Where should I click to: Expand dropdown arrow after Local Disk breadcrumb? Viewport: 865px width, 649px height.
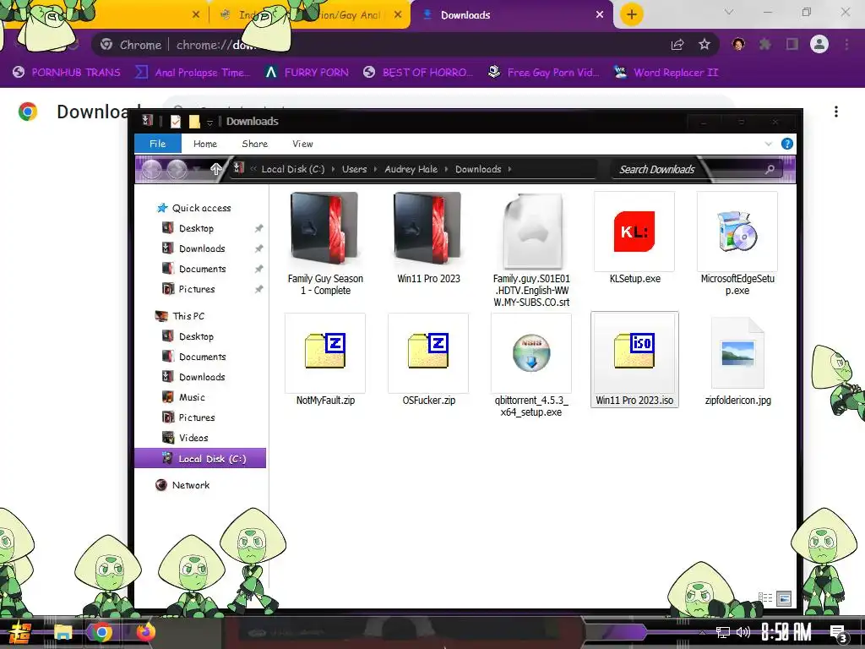coord(333,169)
